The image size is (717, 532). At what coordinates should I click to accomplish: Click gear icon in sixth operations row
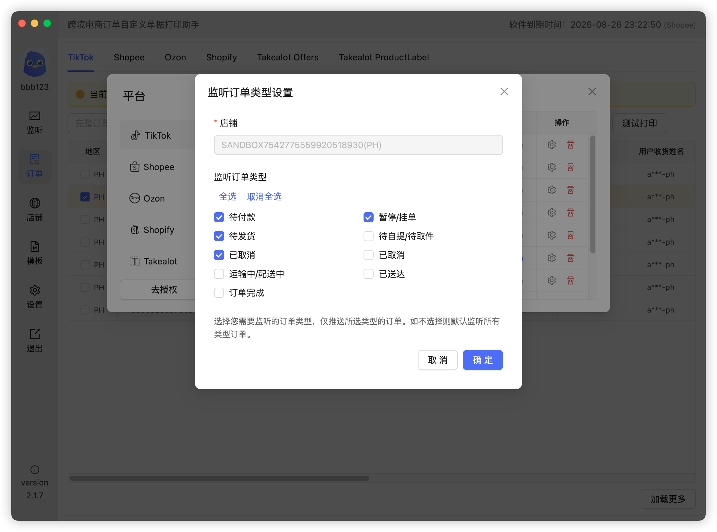[x=552, y=258]
